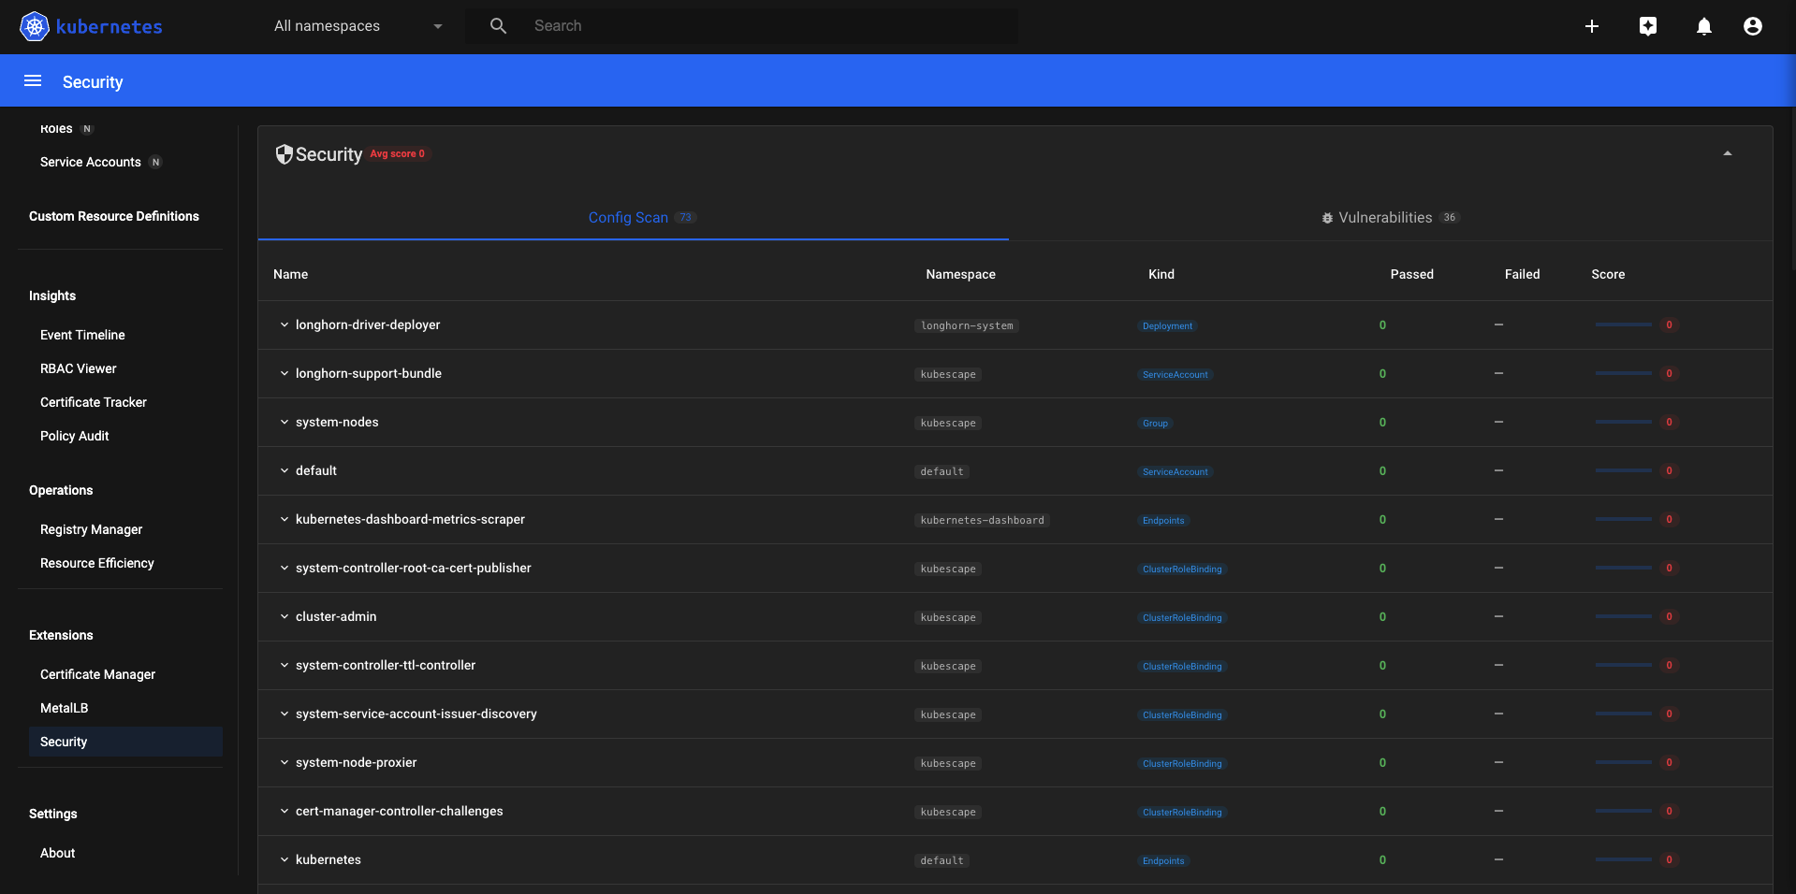1796x894 pixels.
Task: Open Policy Audit
Action: (x=75, y=436)
